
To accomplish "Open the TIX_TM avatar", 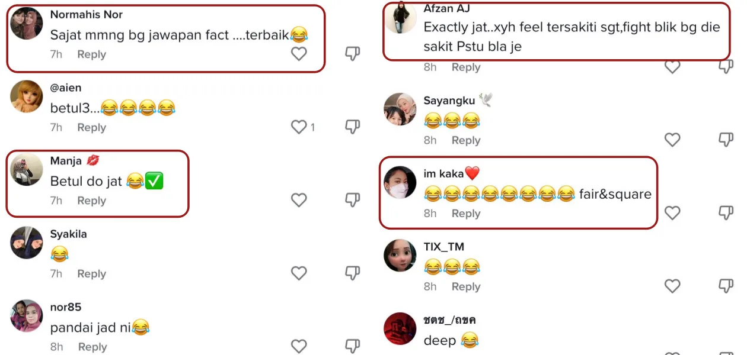I will coord(400,256).
